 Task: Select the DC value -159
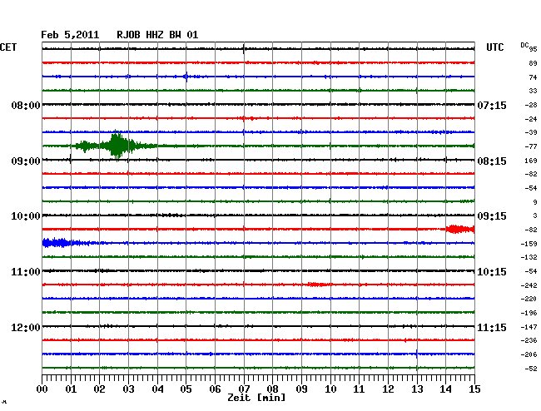529,244
